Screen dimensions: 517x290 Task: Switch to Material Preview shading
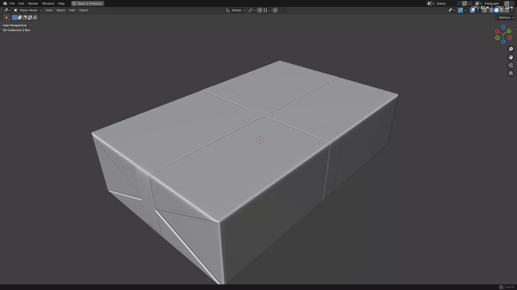502,10
